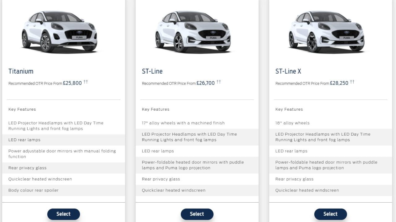Screen dimensions: 396x222
Task: Click Key Features heading in Titanium card
Action: coord(22,109)
